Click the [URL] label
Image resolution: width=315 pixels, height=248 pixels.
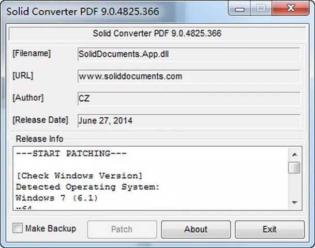23,76
